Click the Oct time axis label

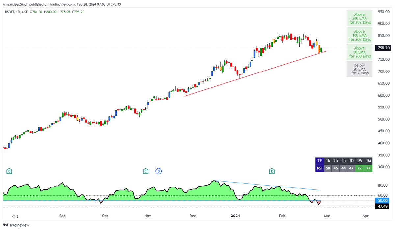pos(105,216)
